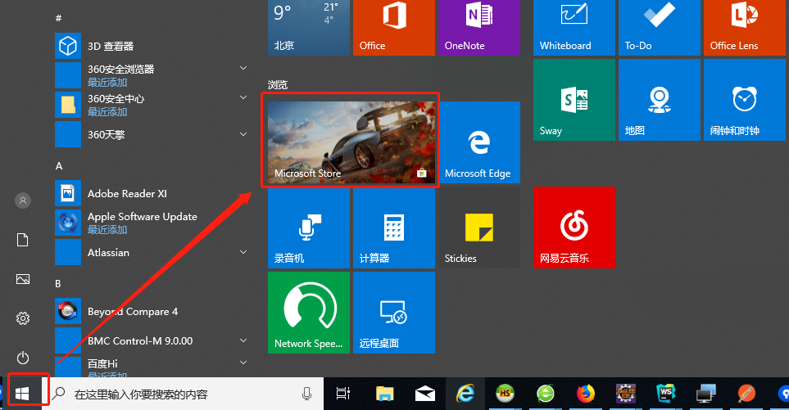
Task: Open the Stickies tile
Action: (x=478, y=228)
